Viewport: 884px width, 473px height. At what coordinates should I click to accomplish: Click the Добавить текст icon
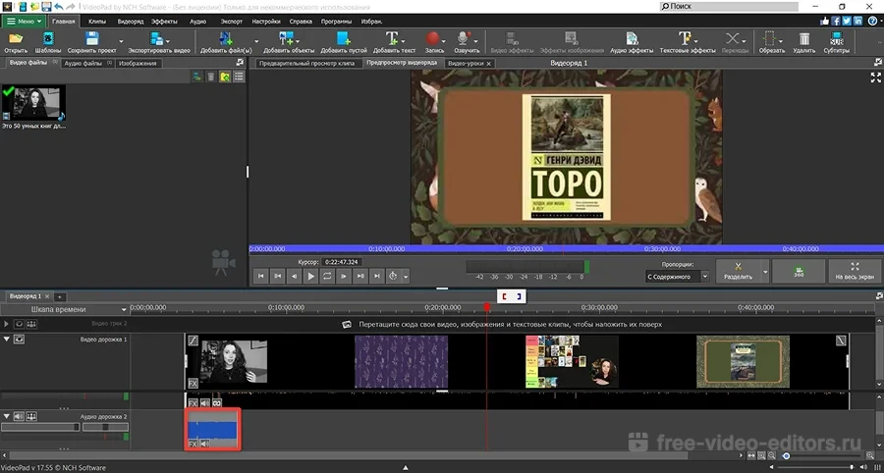pos(392,38)
